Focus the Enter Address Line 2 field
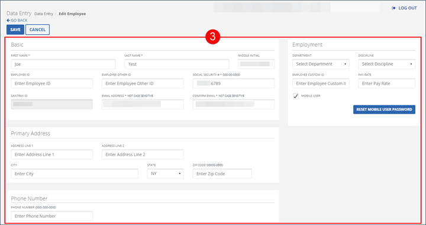Image resolution: width=426 pixels, height=225 pixels. pyautogui.click(x=143, y=155)
